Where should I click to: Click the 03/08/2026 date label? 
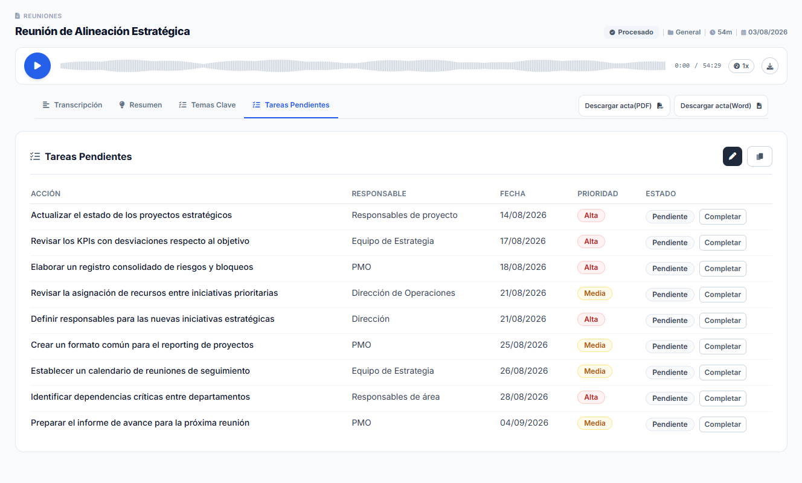pos(764,32)
